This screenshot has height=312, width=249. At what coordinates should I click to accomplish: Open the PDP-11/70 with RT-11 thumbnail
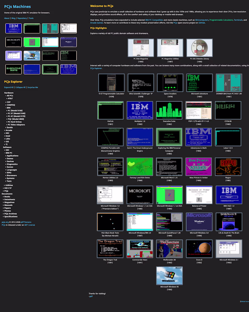199,110
